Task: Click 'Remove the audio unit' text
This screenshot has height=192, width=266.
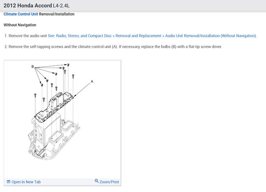Action: pos(28,36)
